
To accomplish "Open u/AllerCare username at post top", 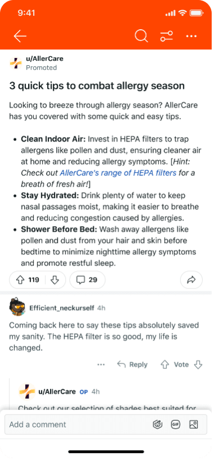I will click(x=44, y=58).
